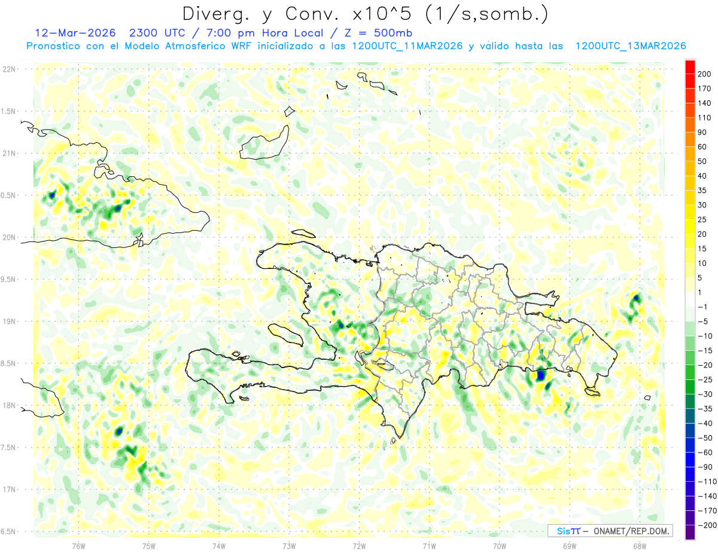Click the '17N' latitude label

click(8, 489)
